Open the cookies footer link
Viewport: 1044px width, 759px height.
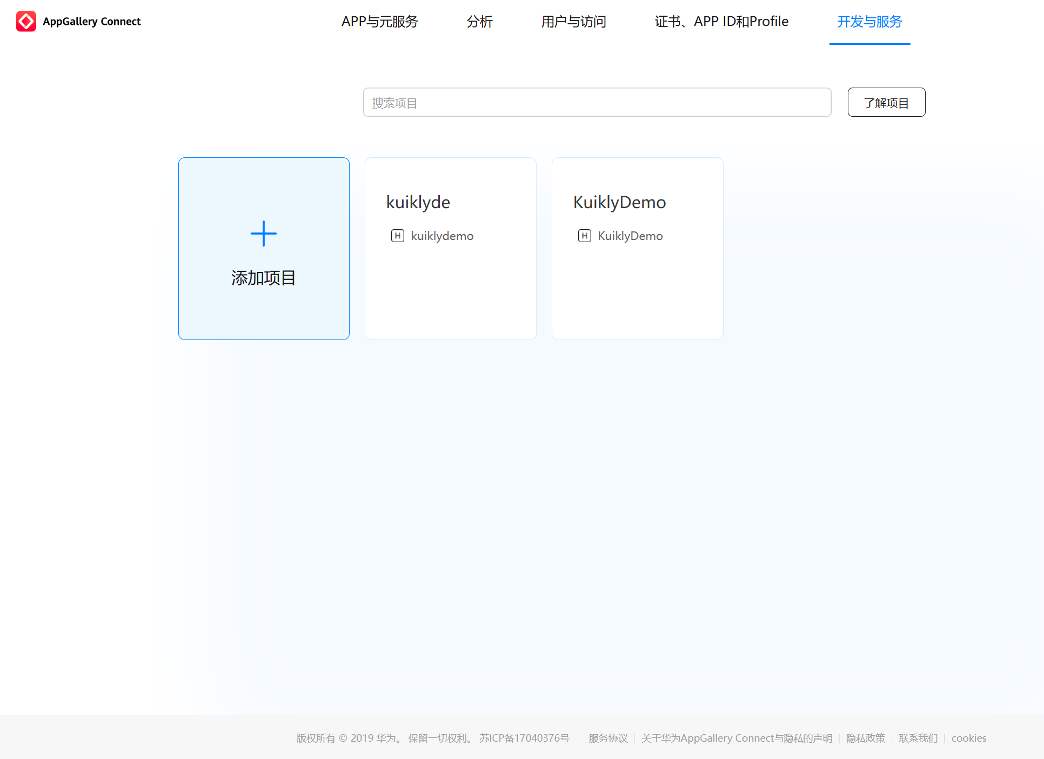tap(968, 737)
